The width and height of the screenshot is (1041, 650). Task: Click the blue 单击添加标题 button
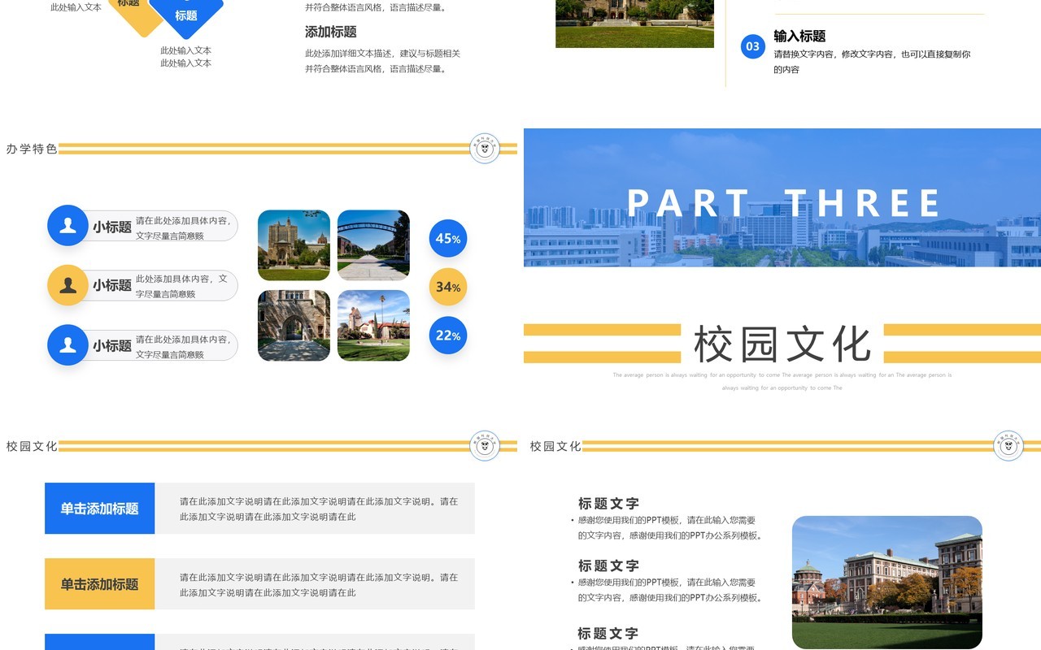tap(99, 509)
